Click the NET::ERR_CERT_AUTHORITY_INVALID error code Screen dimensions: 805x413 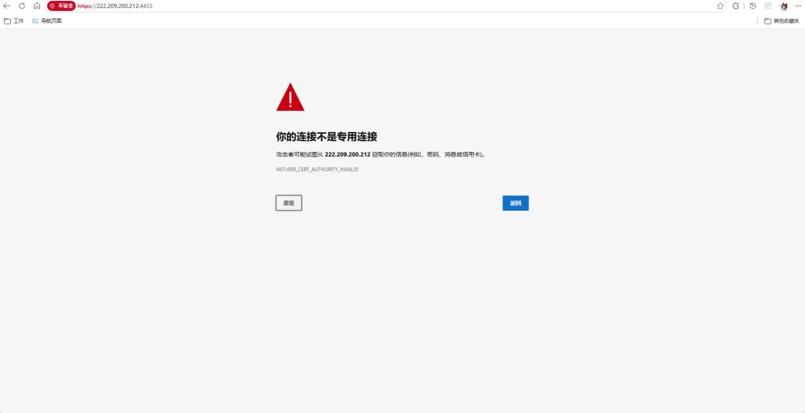point(318,169)
